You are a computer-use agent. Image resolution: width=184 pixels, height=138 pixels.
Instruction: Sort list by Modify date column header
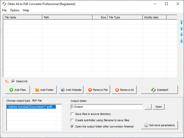tap(155, 17)
